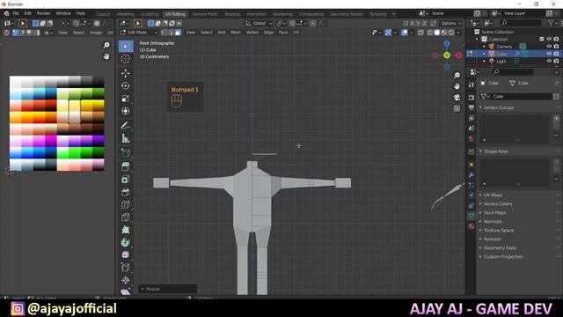563x317 pixels.
Task: Open the Options dropdown in viewport header
Action: [451, 24]
